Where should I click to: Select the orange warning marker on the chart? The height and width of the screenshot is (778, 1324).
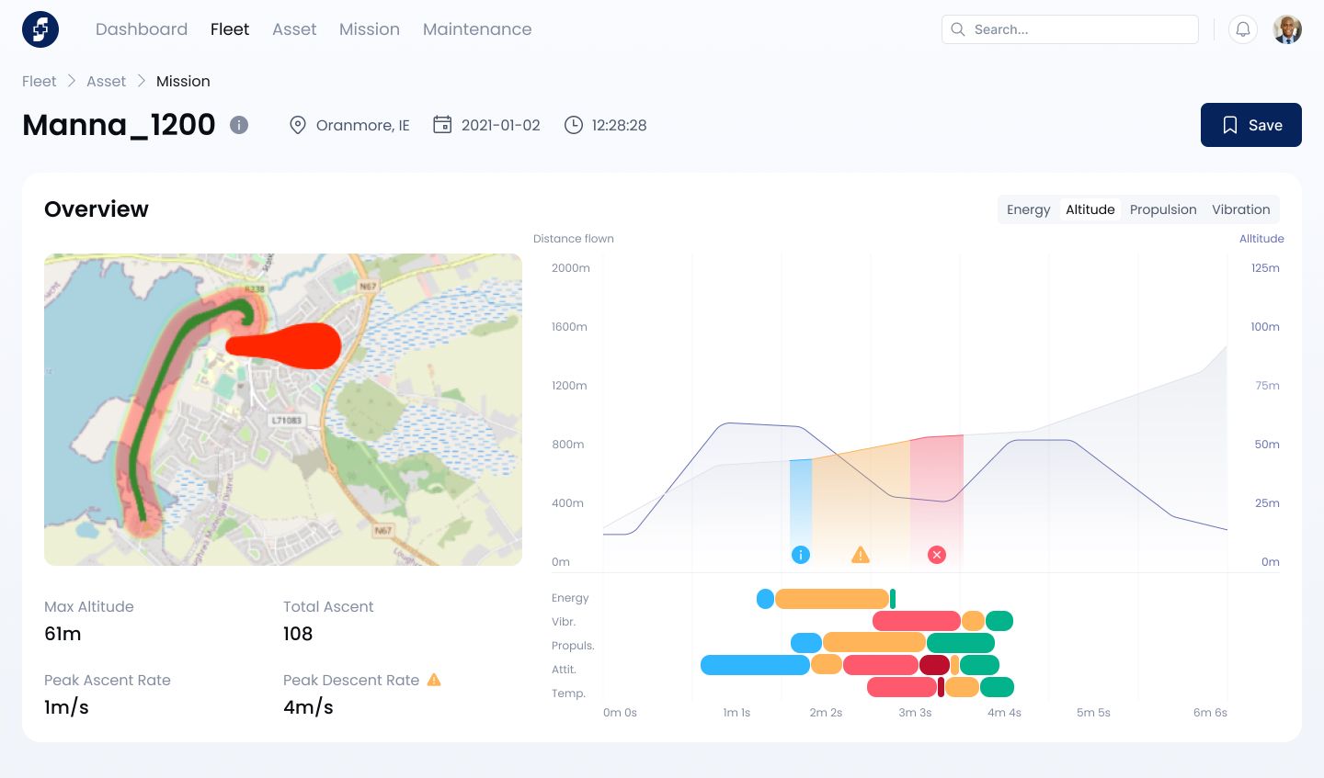coord(860,554)
